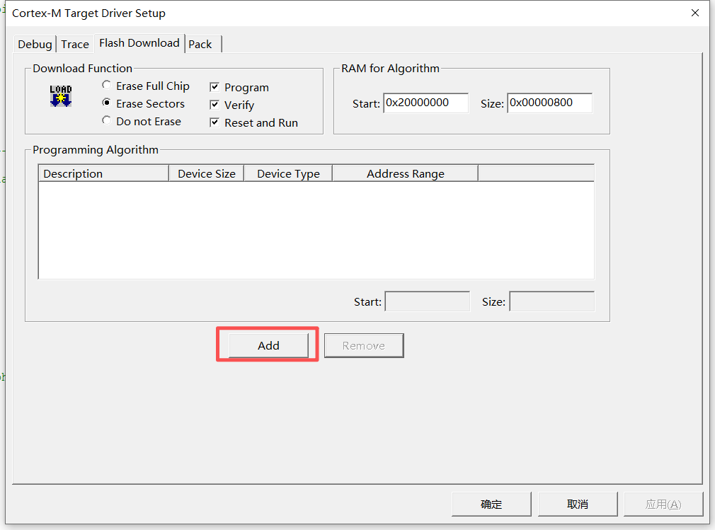Toggle the Verify checkbox
Viewport: 715px width, 530px height.
point(214,104)
